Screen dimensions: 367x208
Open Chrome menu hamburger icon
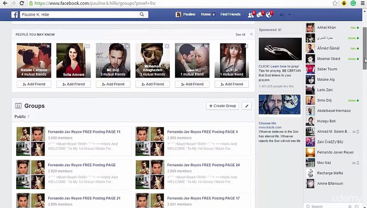click(x=362, y=3)
